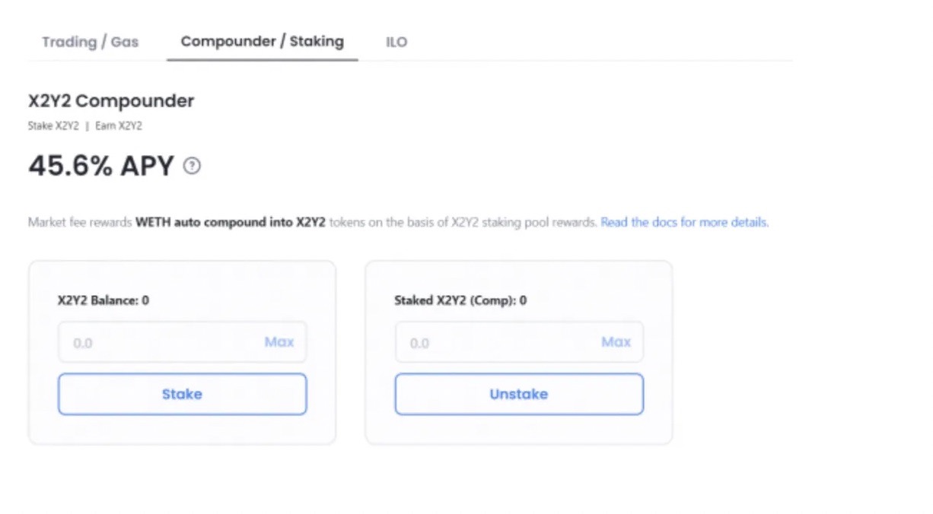Confirm staking by clicking Stake

point(182,394)
